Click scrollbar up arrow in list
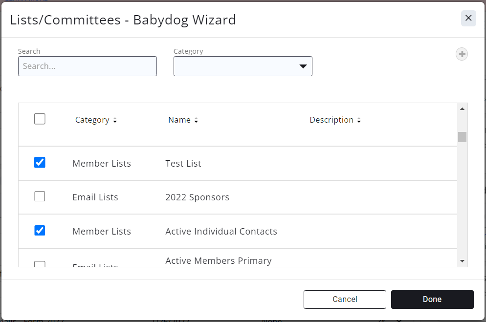The height and width of the screenshot is (322, 486). (462, 109)
